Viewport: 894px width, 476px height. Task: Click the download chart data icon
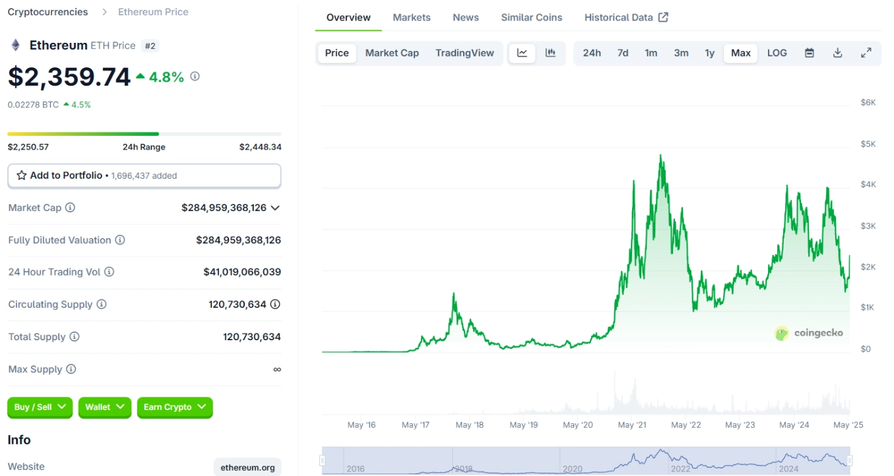[837, 53]
